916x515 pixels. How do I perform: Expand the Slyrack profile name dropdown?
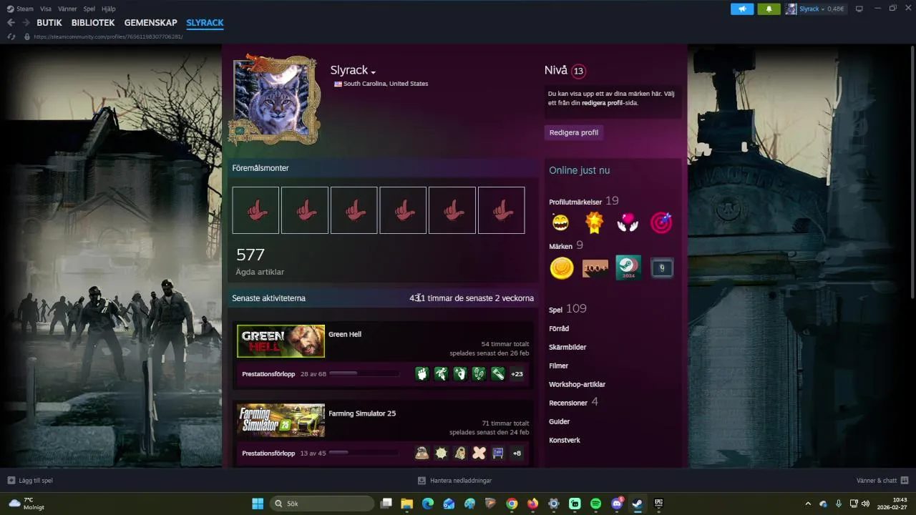[373, 72]
